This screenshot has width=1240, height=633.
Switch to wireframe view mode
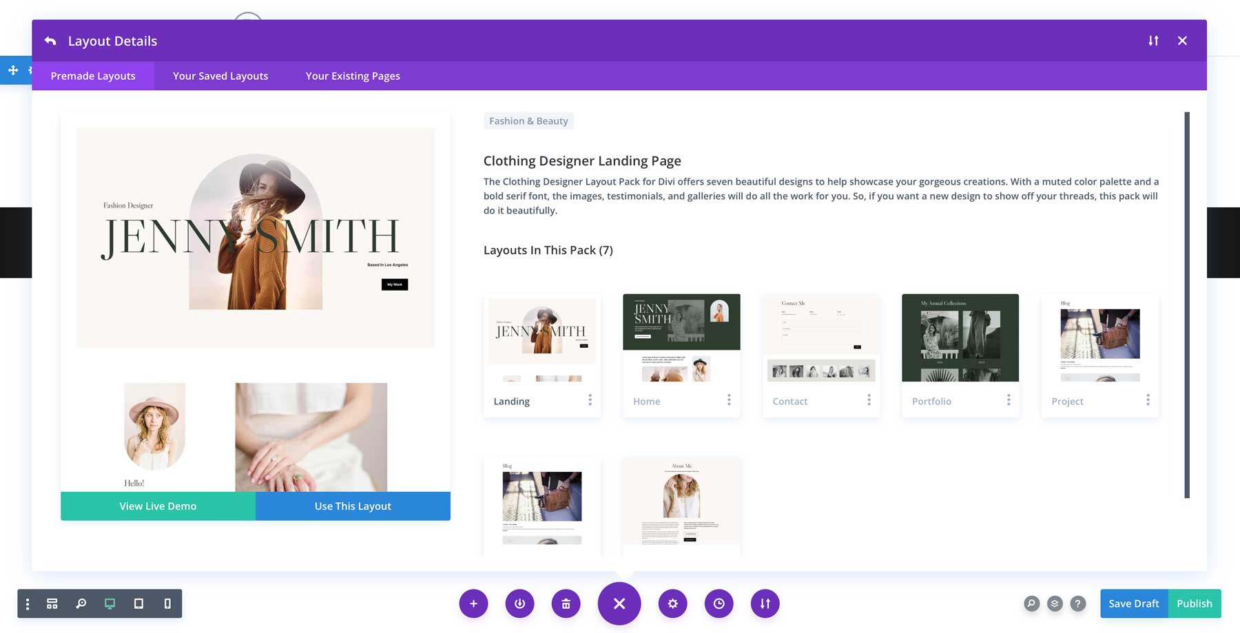(x=52, y=603)
